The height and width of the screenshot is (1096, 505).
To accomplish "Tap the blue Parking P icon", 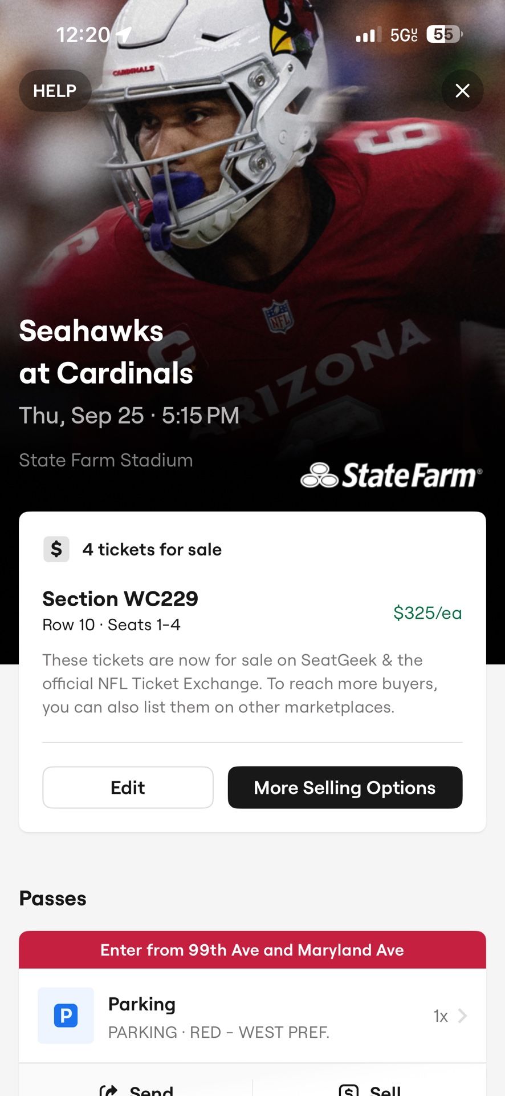I will pos(66,1016).
